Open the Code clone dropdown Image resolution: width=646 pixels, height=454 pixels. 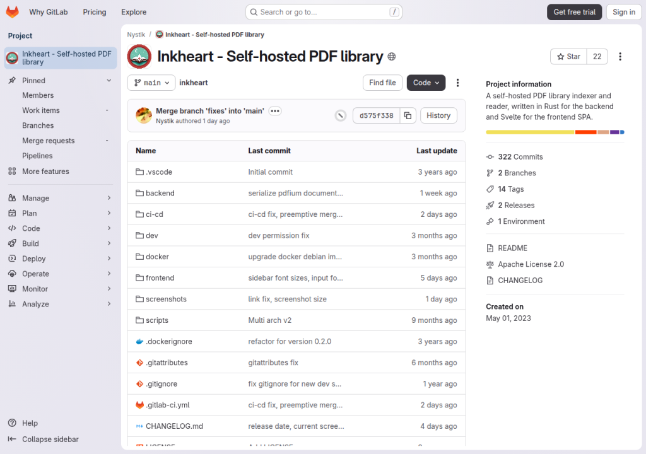tap(426, 83)
